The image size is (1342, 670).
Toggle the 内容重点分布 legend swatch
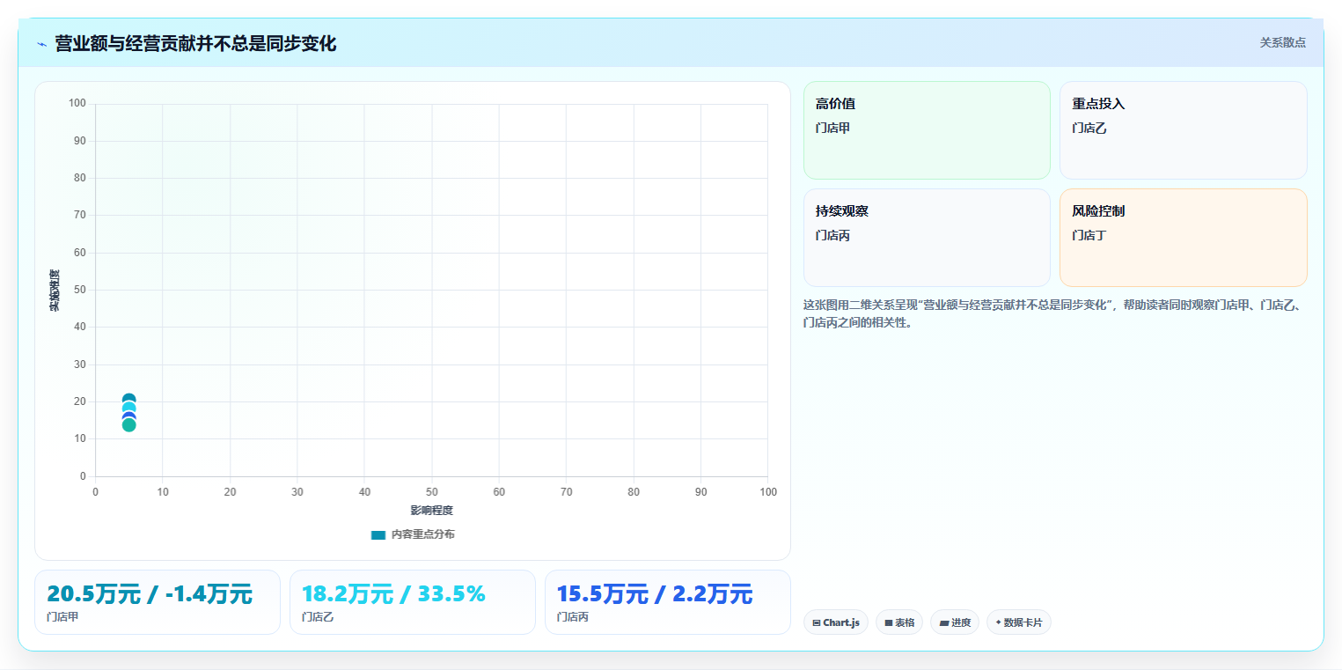point(378,534)
